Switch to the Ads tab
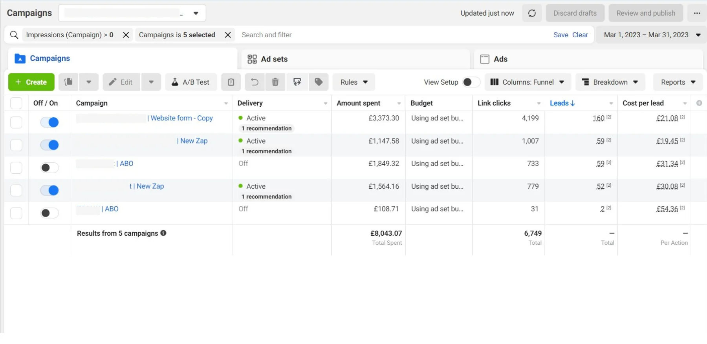Image resolution: width=707 pixels, height=344 pixels. 588,59
